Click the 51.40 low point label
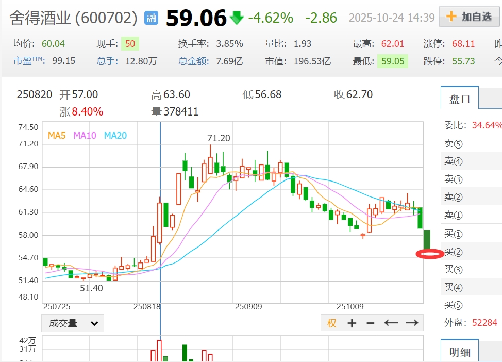 point(91,288)
